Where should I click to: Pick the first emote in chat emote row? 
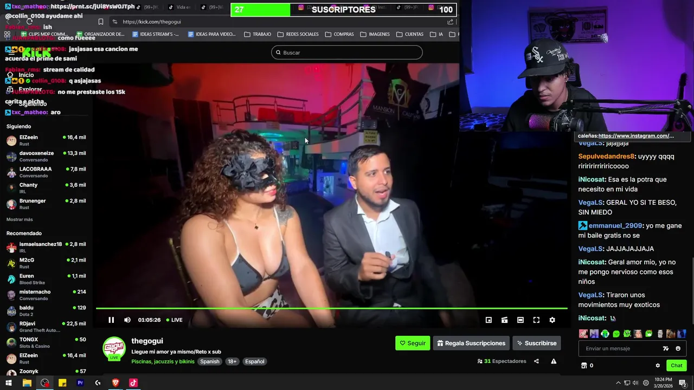point(583,334)
